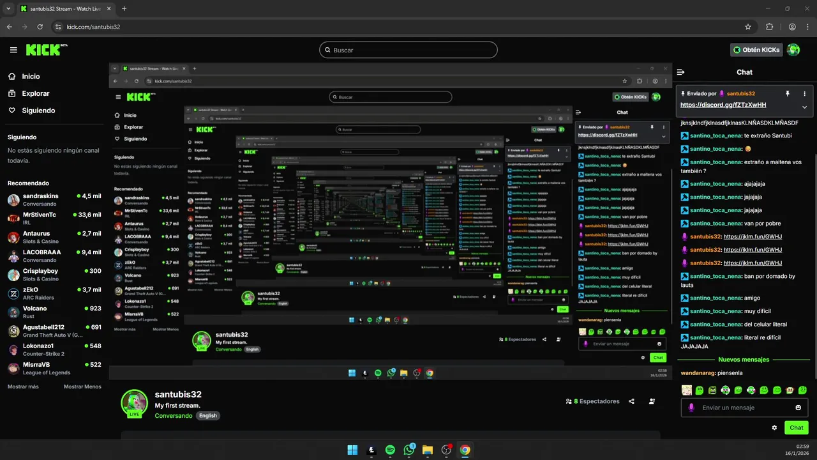Click the santubis32 avatar with the LIVE badge
This screenshot has width=817, height=460.
point(134,404)
